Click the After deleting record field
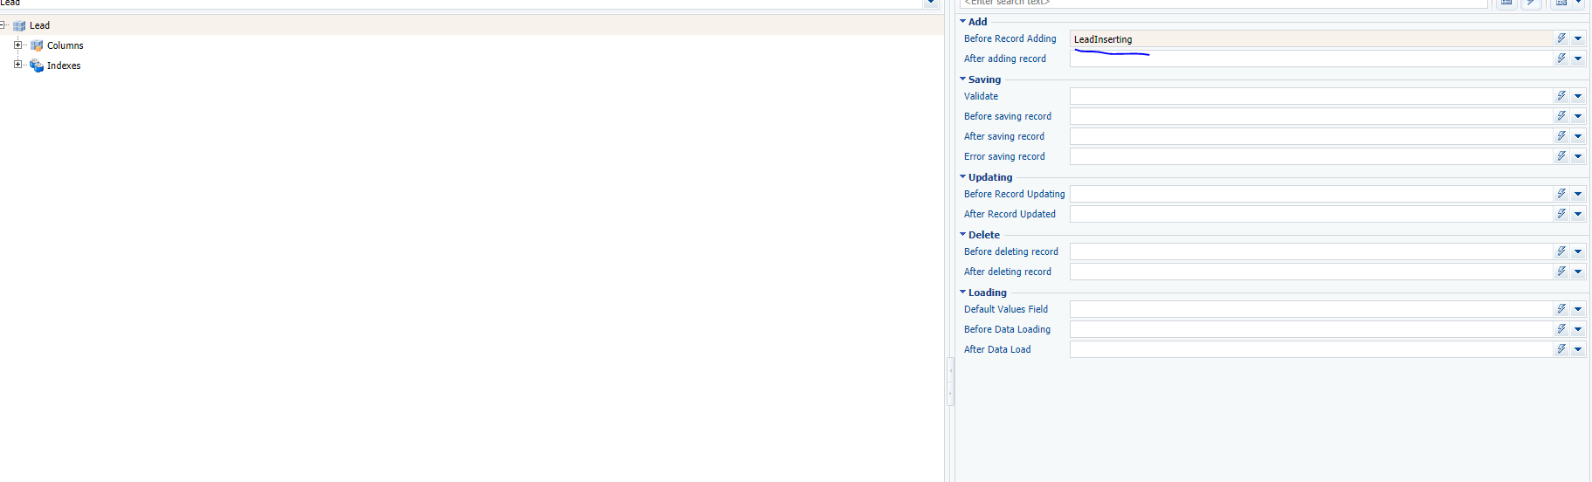Image resolution: width=1592 pixels, height=482 pixels. tap(1311, 272)
